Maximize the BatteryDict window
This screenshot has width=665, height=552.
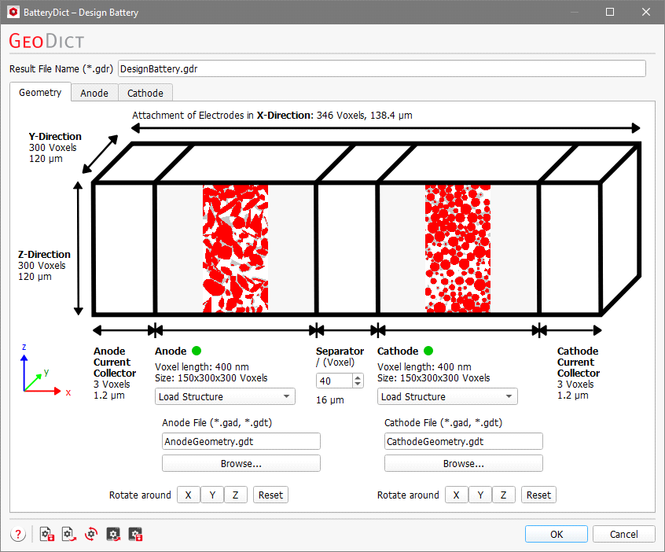pos(610,12)
